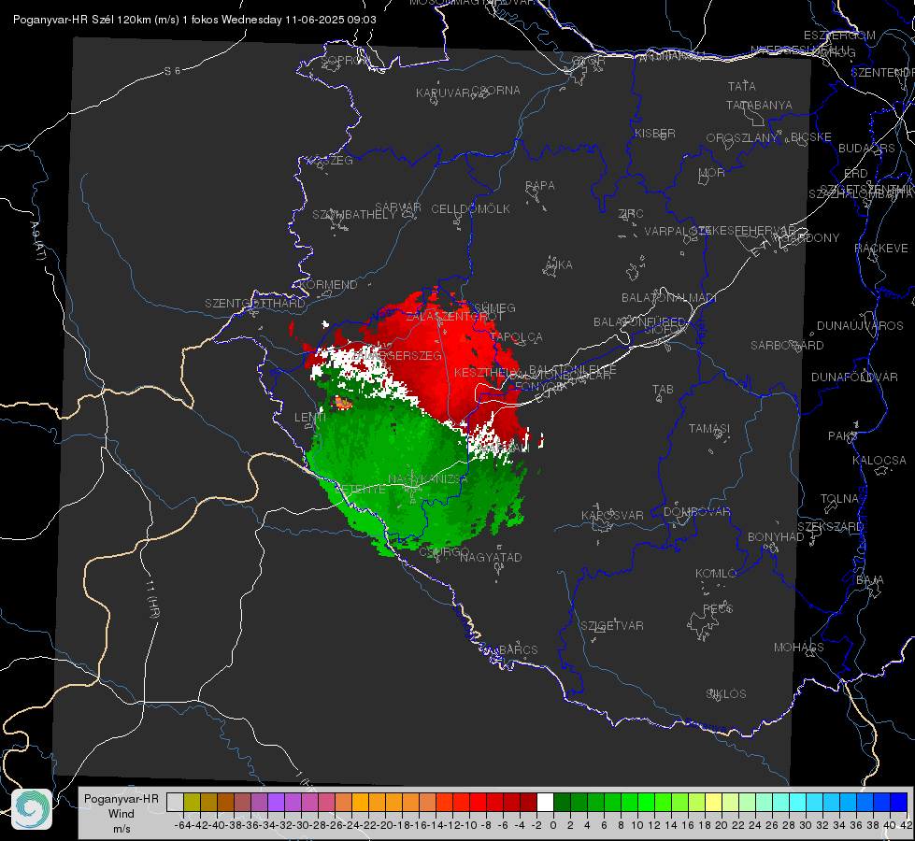Click the DUNAUJVAROS city label
The image size is (915, 841).
[x=860, y=326]
